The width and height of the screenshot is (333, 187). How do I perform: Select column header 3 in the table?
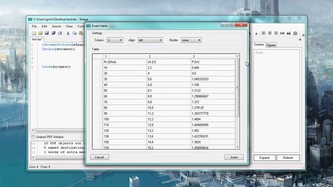(213, 57)
